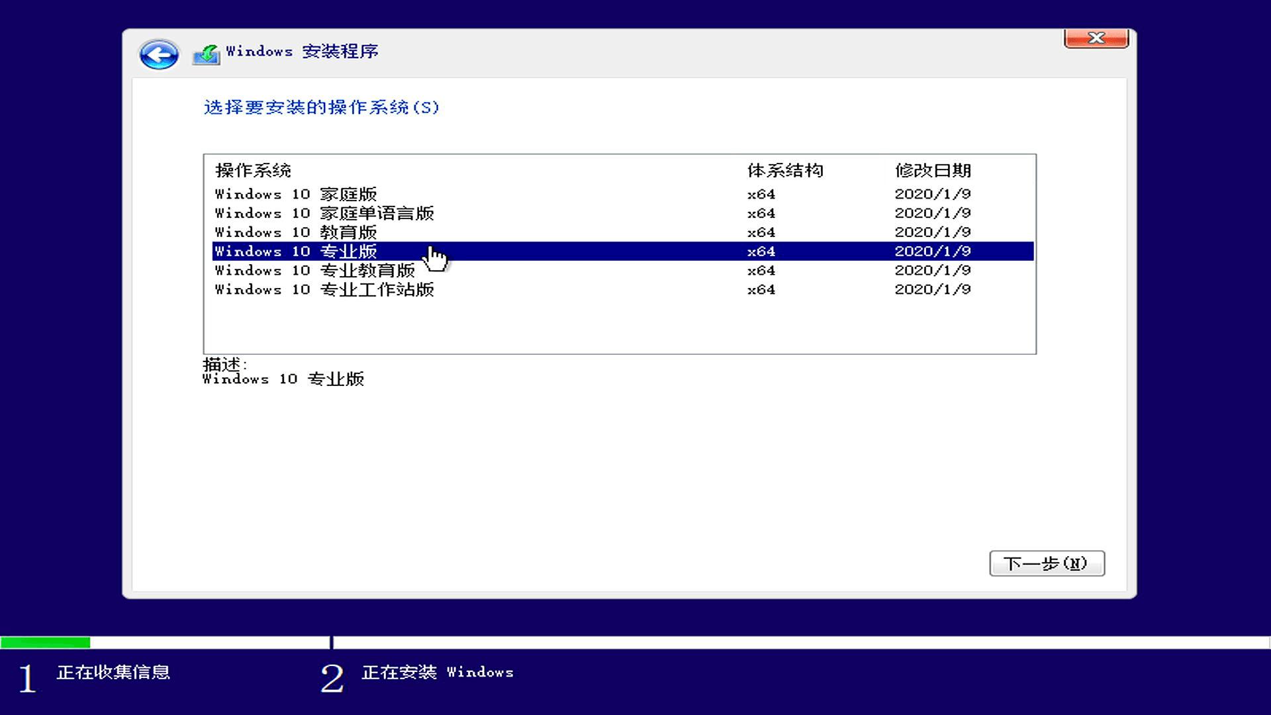Click the 操作系统 column header
The height and width of the screenshot is (715, 1271).
pos(252,170)
